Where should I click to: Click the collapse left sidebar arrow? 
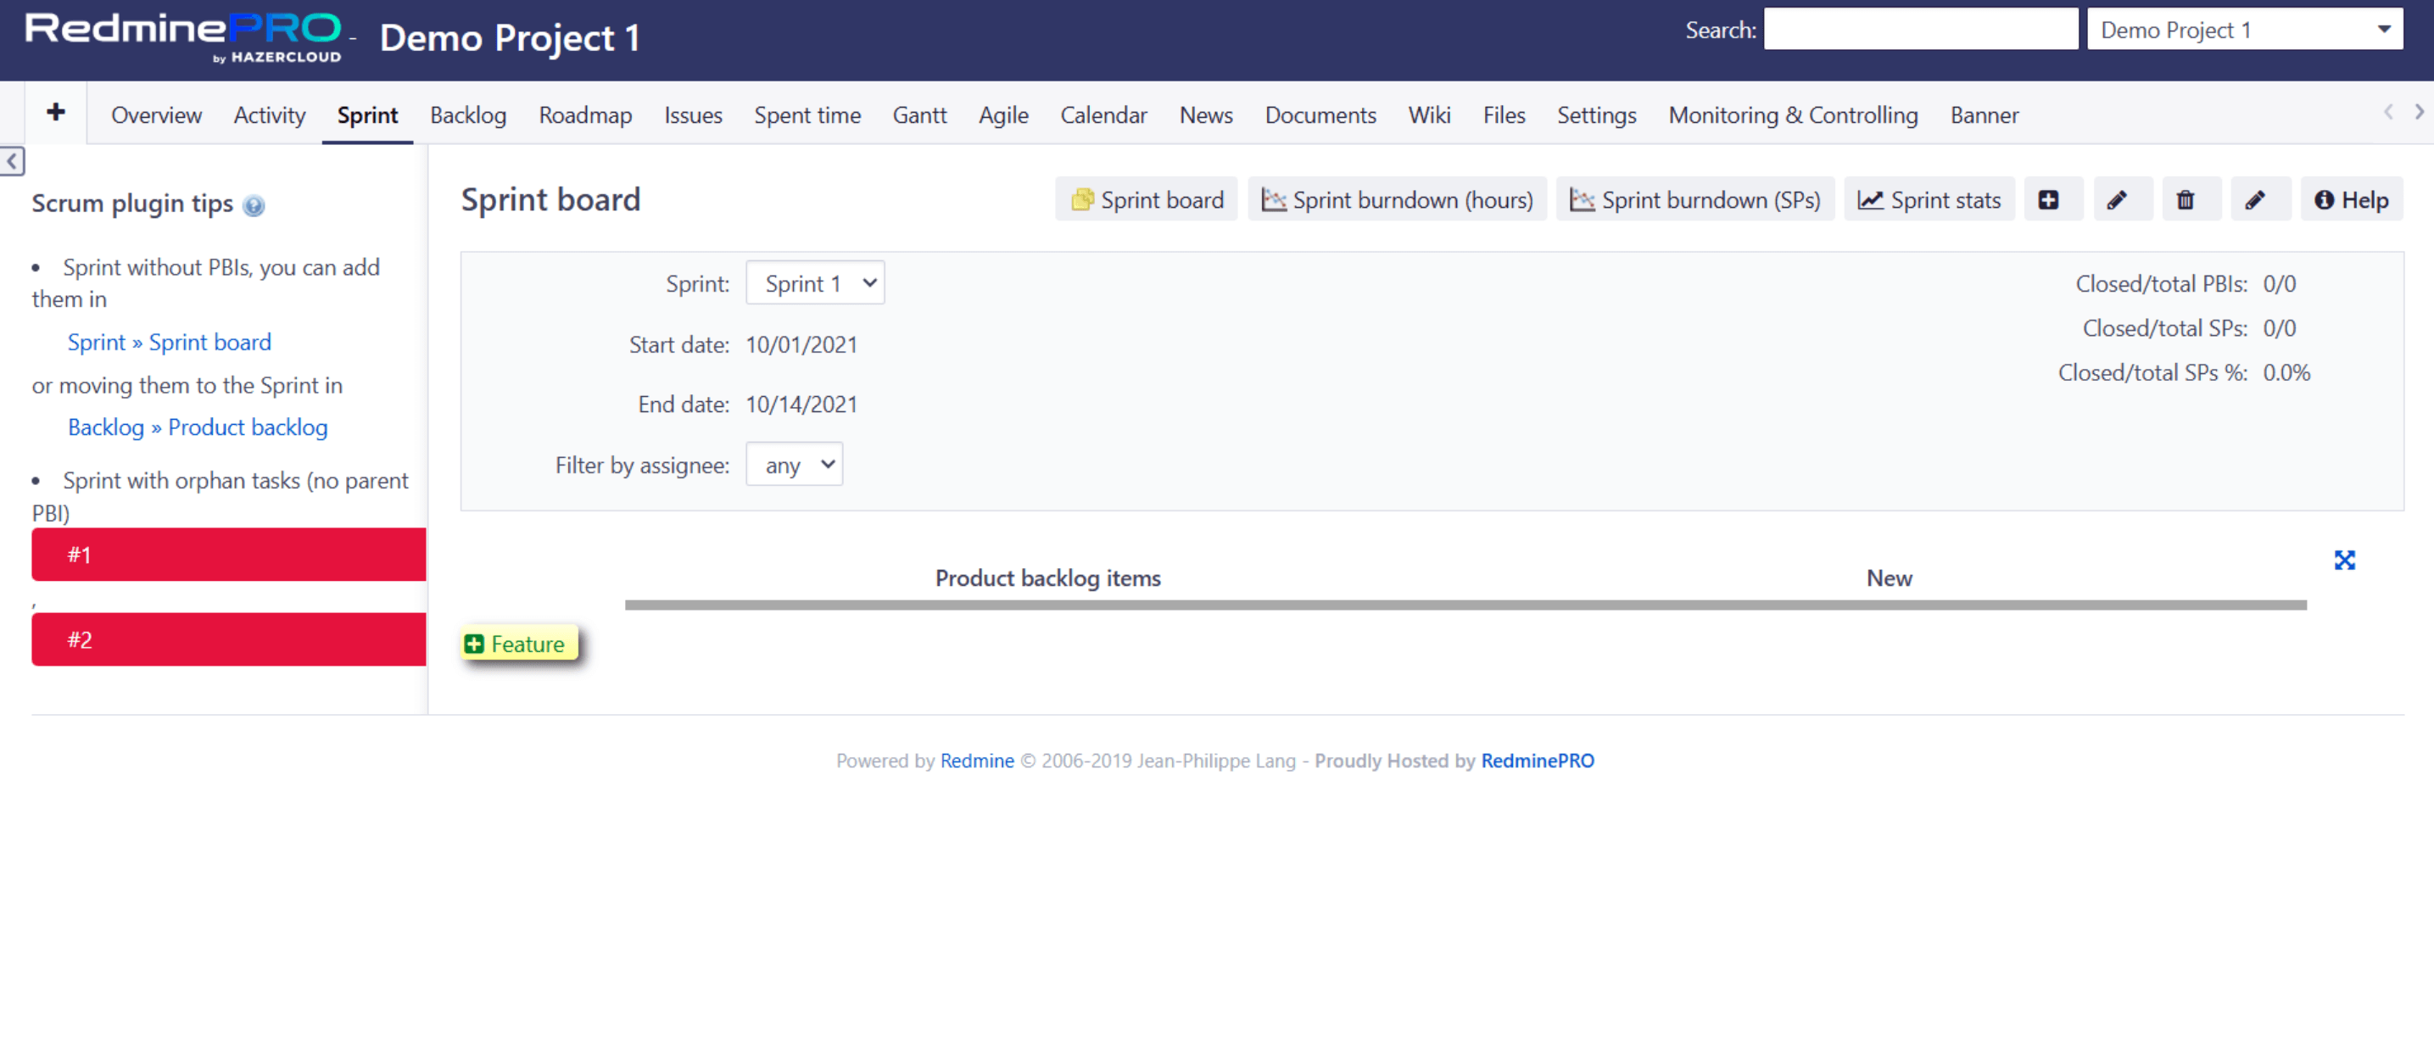tap(11, 161)
